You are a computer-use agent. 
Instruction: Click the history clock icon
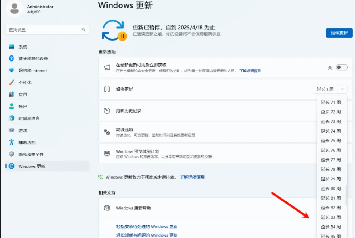point(107,110)
